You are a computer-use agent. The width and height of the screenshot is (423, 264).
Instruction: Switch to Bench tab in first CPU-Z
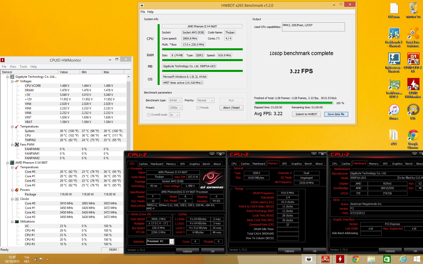[x=206, y=164]
